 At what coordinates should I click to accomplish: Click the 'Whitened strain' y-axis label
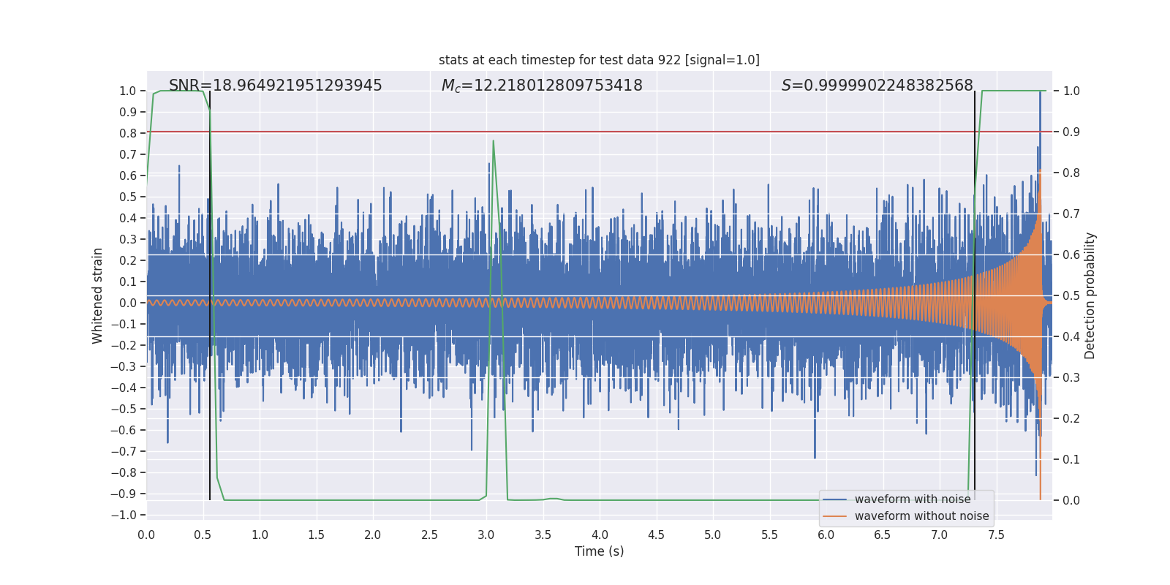(98, 295)
